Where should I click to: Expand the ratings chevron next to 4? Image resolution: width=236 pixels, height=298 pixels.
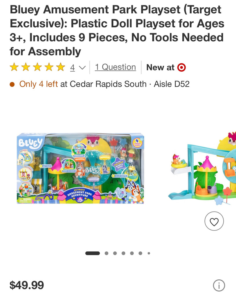(x=82, y=68)
